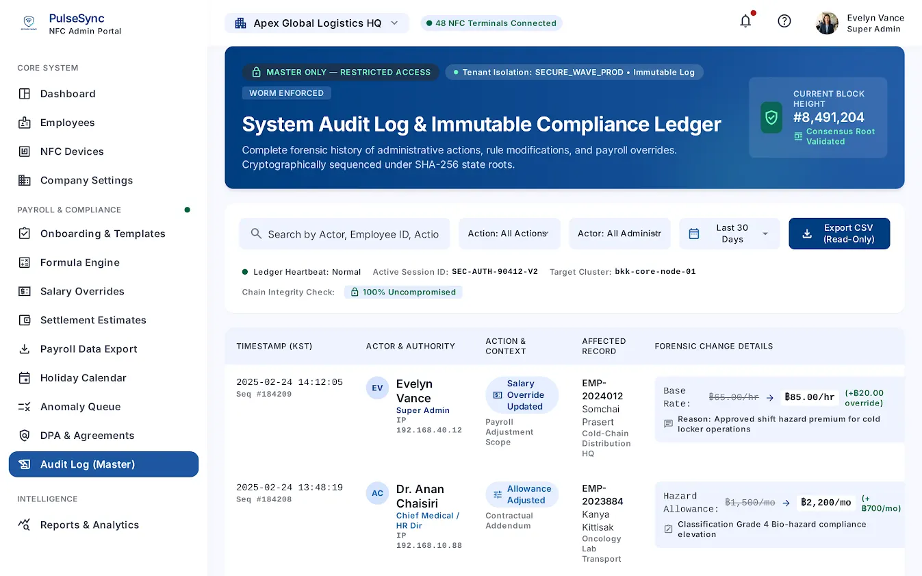Screen dimensions: 922x576
Task: Expand the Apex Global Logistics HQ selector
Action: pos(317,23)
